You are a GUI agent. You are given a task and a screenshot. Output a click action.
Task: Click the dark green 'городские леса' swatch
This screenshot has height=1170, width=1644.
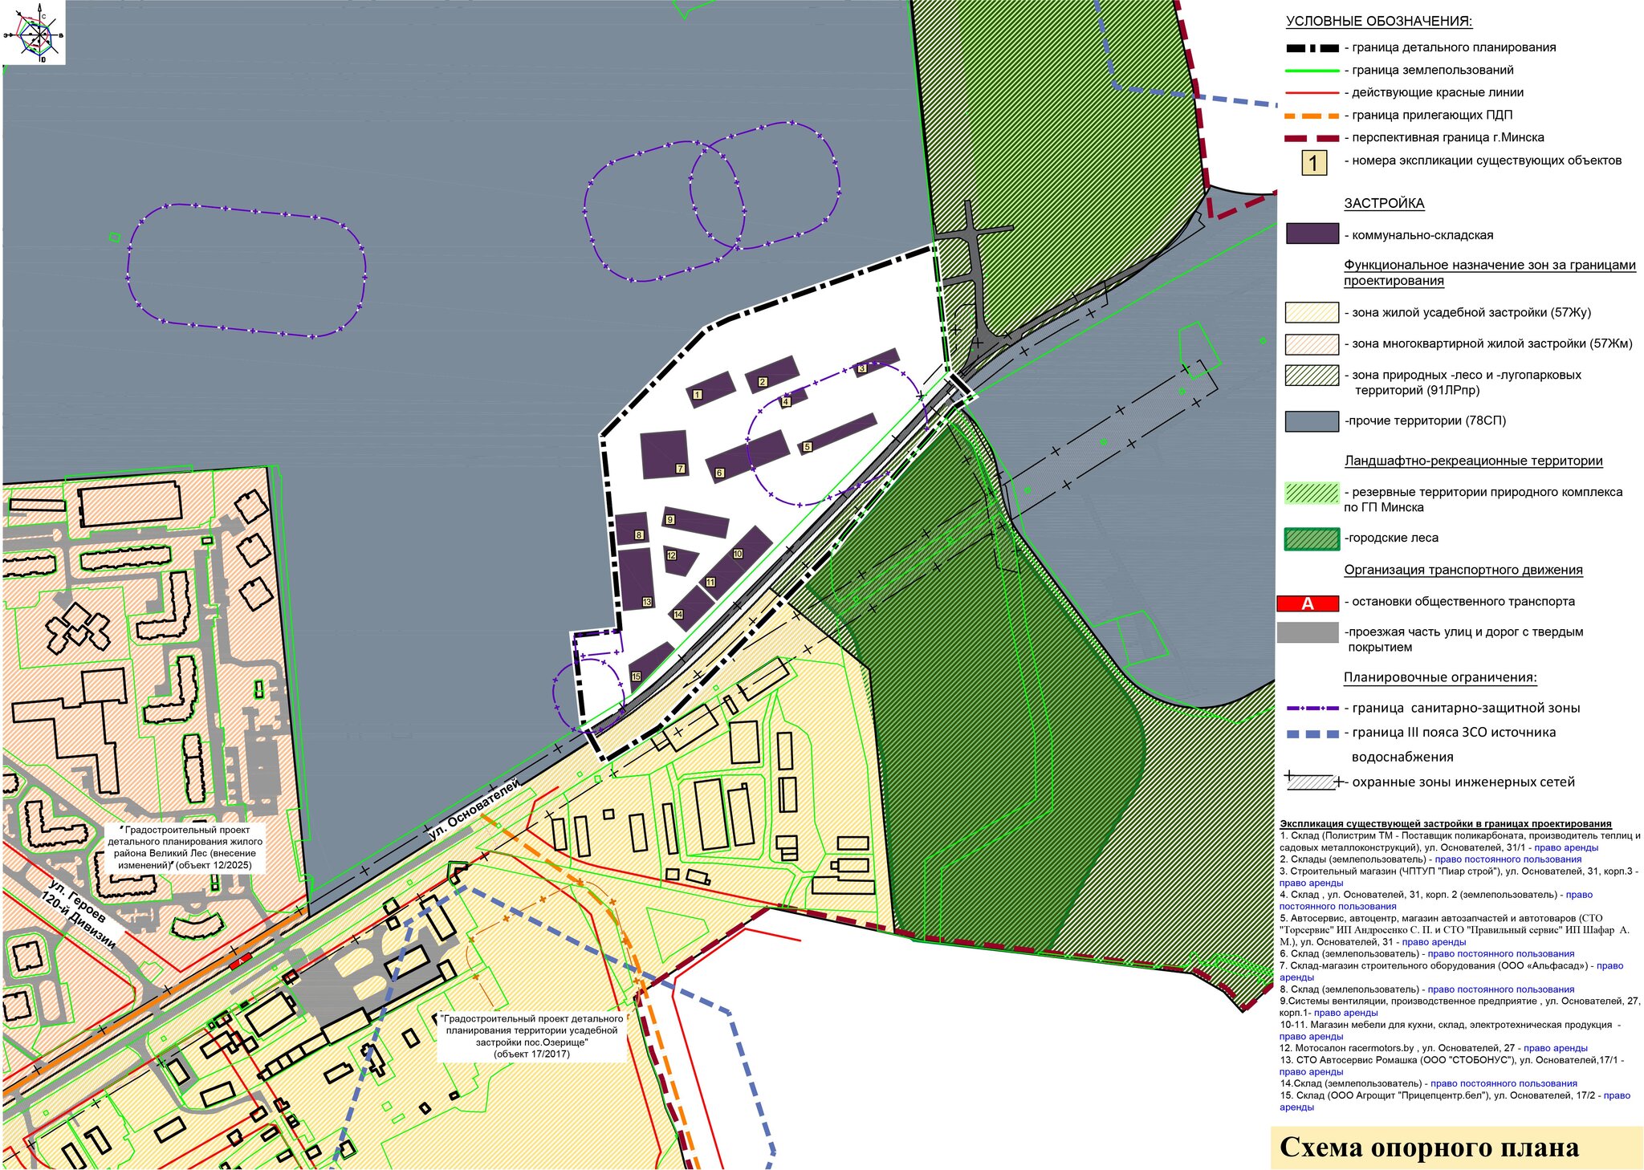[x=1312, y=538]
